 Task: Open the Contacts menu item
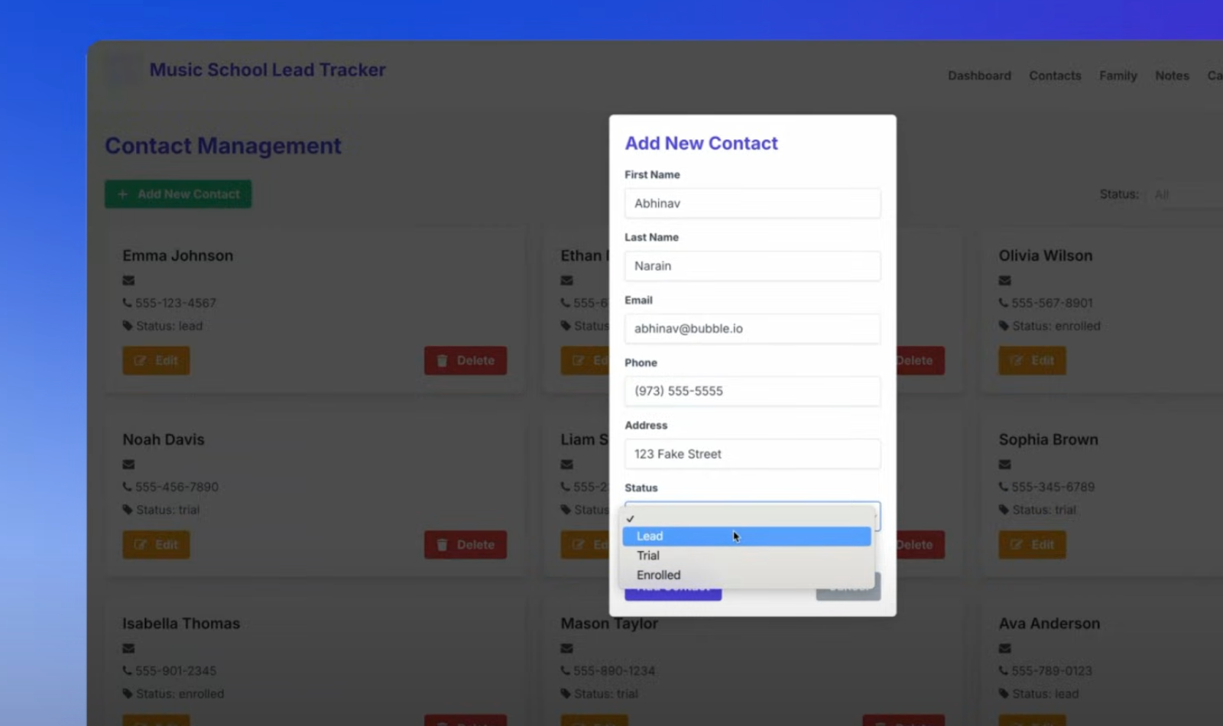(1055, 75)
